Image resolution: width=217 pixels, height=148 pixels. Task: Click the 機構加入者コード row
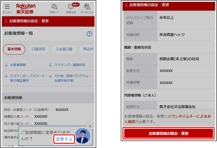[26, 116]
